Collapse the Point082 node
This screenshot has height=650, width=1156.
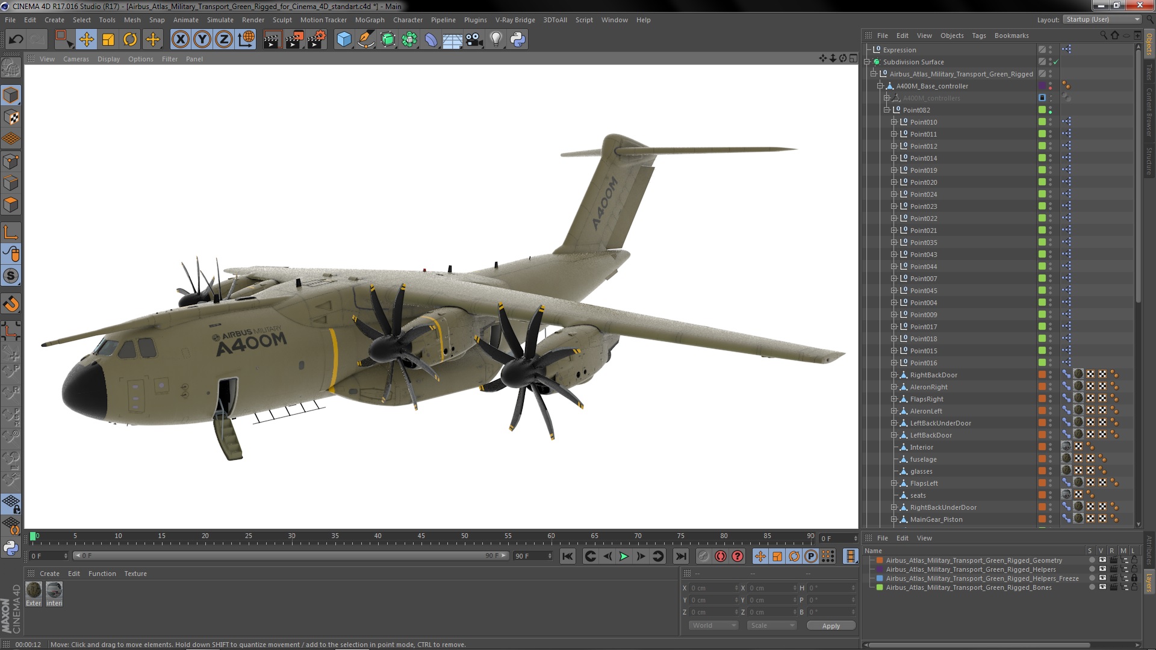point(887,110)
